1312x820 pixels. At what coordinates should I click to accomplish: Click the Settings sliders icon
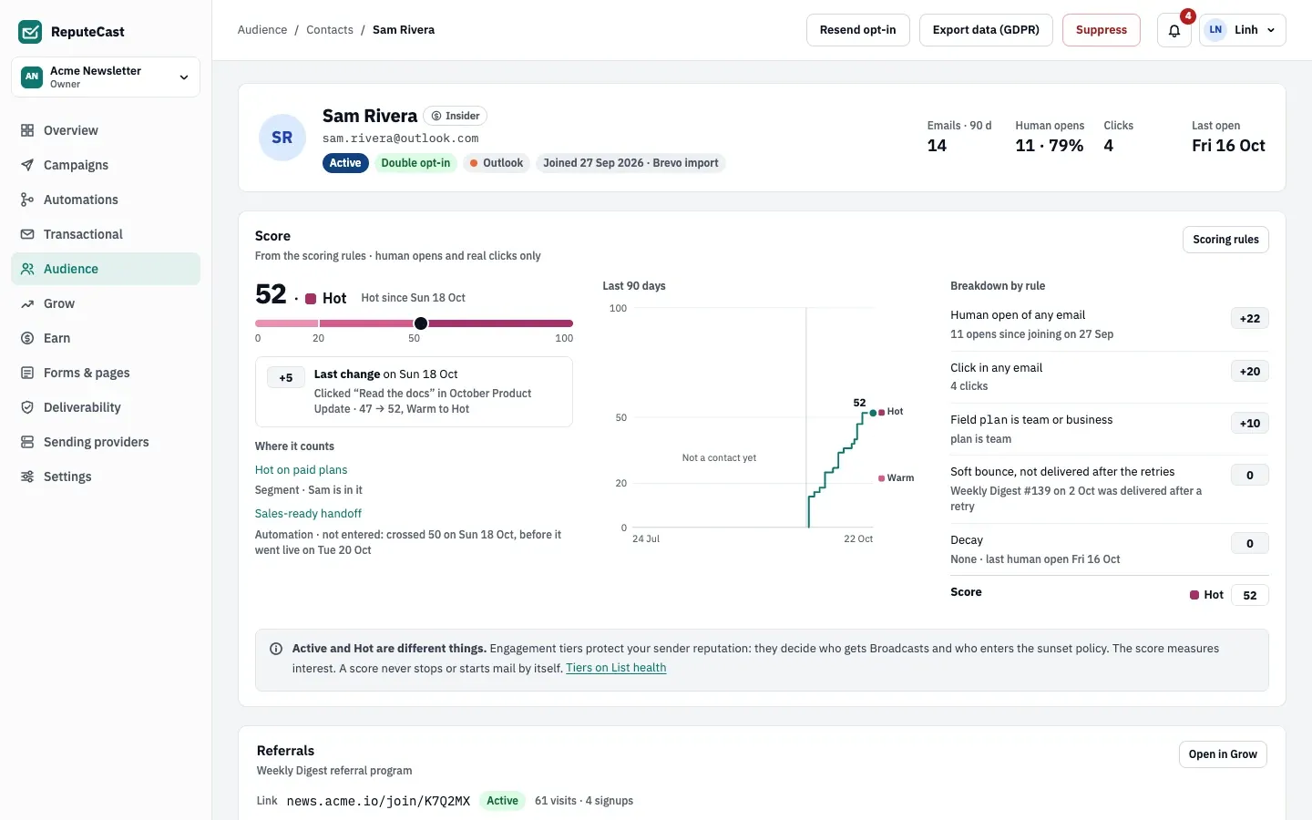[x=27, y=477]
